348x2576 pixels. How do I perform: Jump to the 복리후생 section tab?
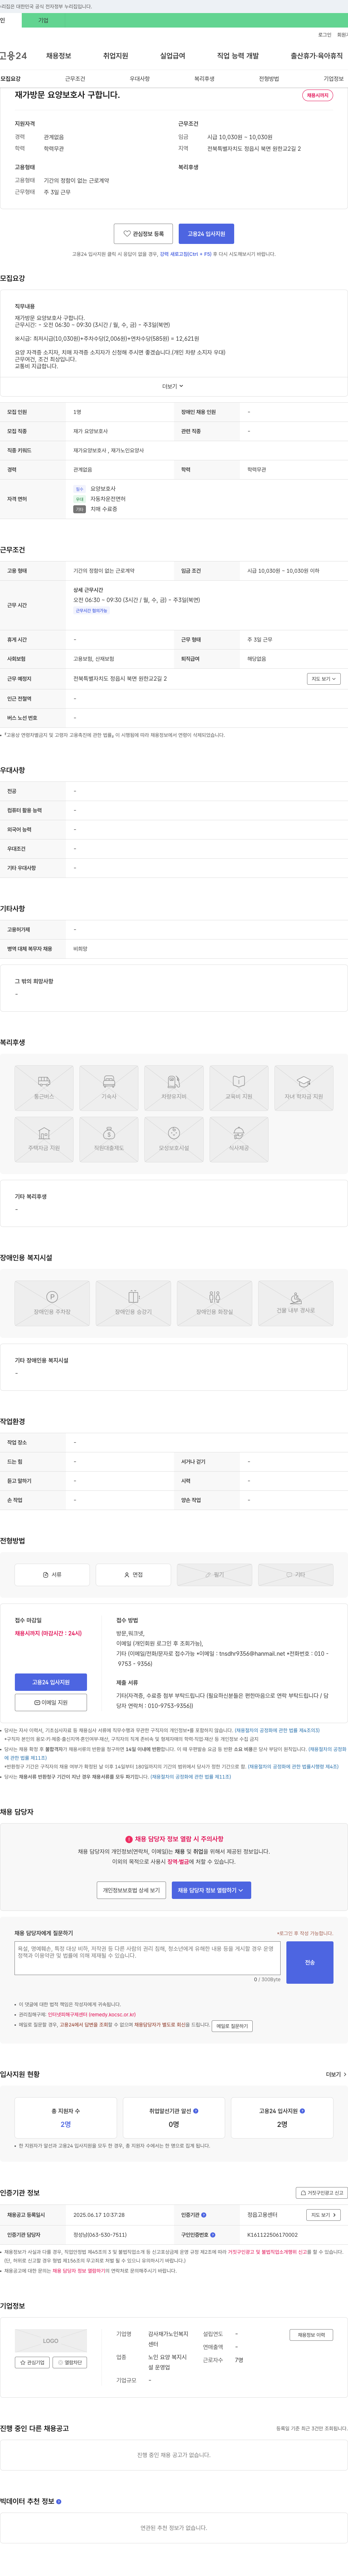tap(204, 79)
